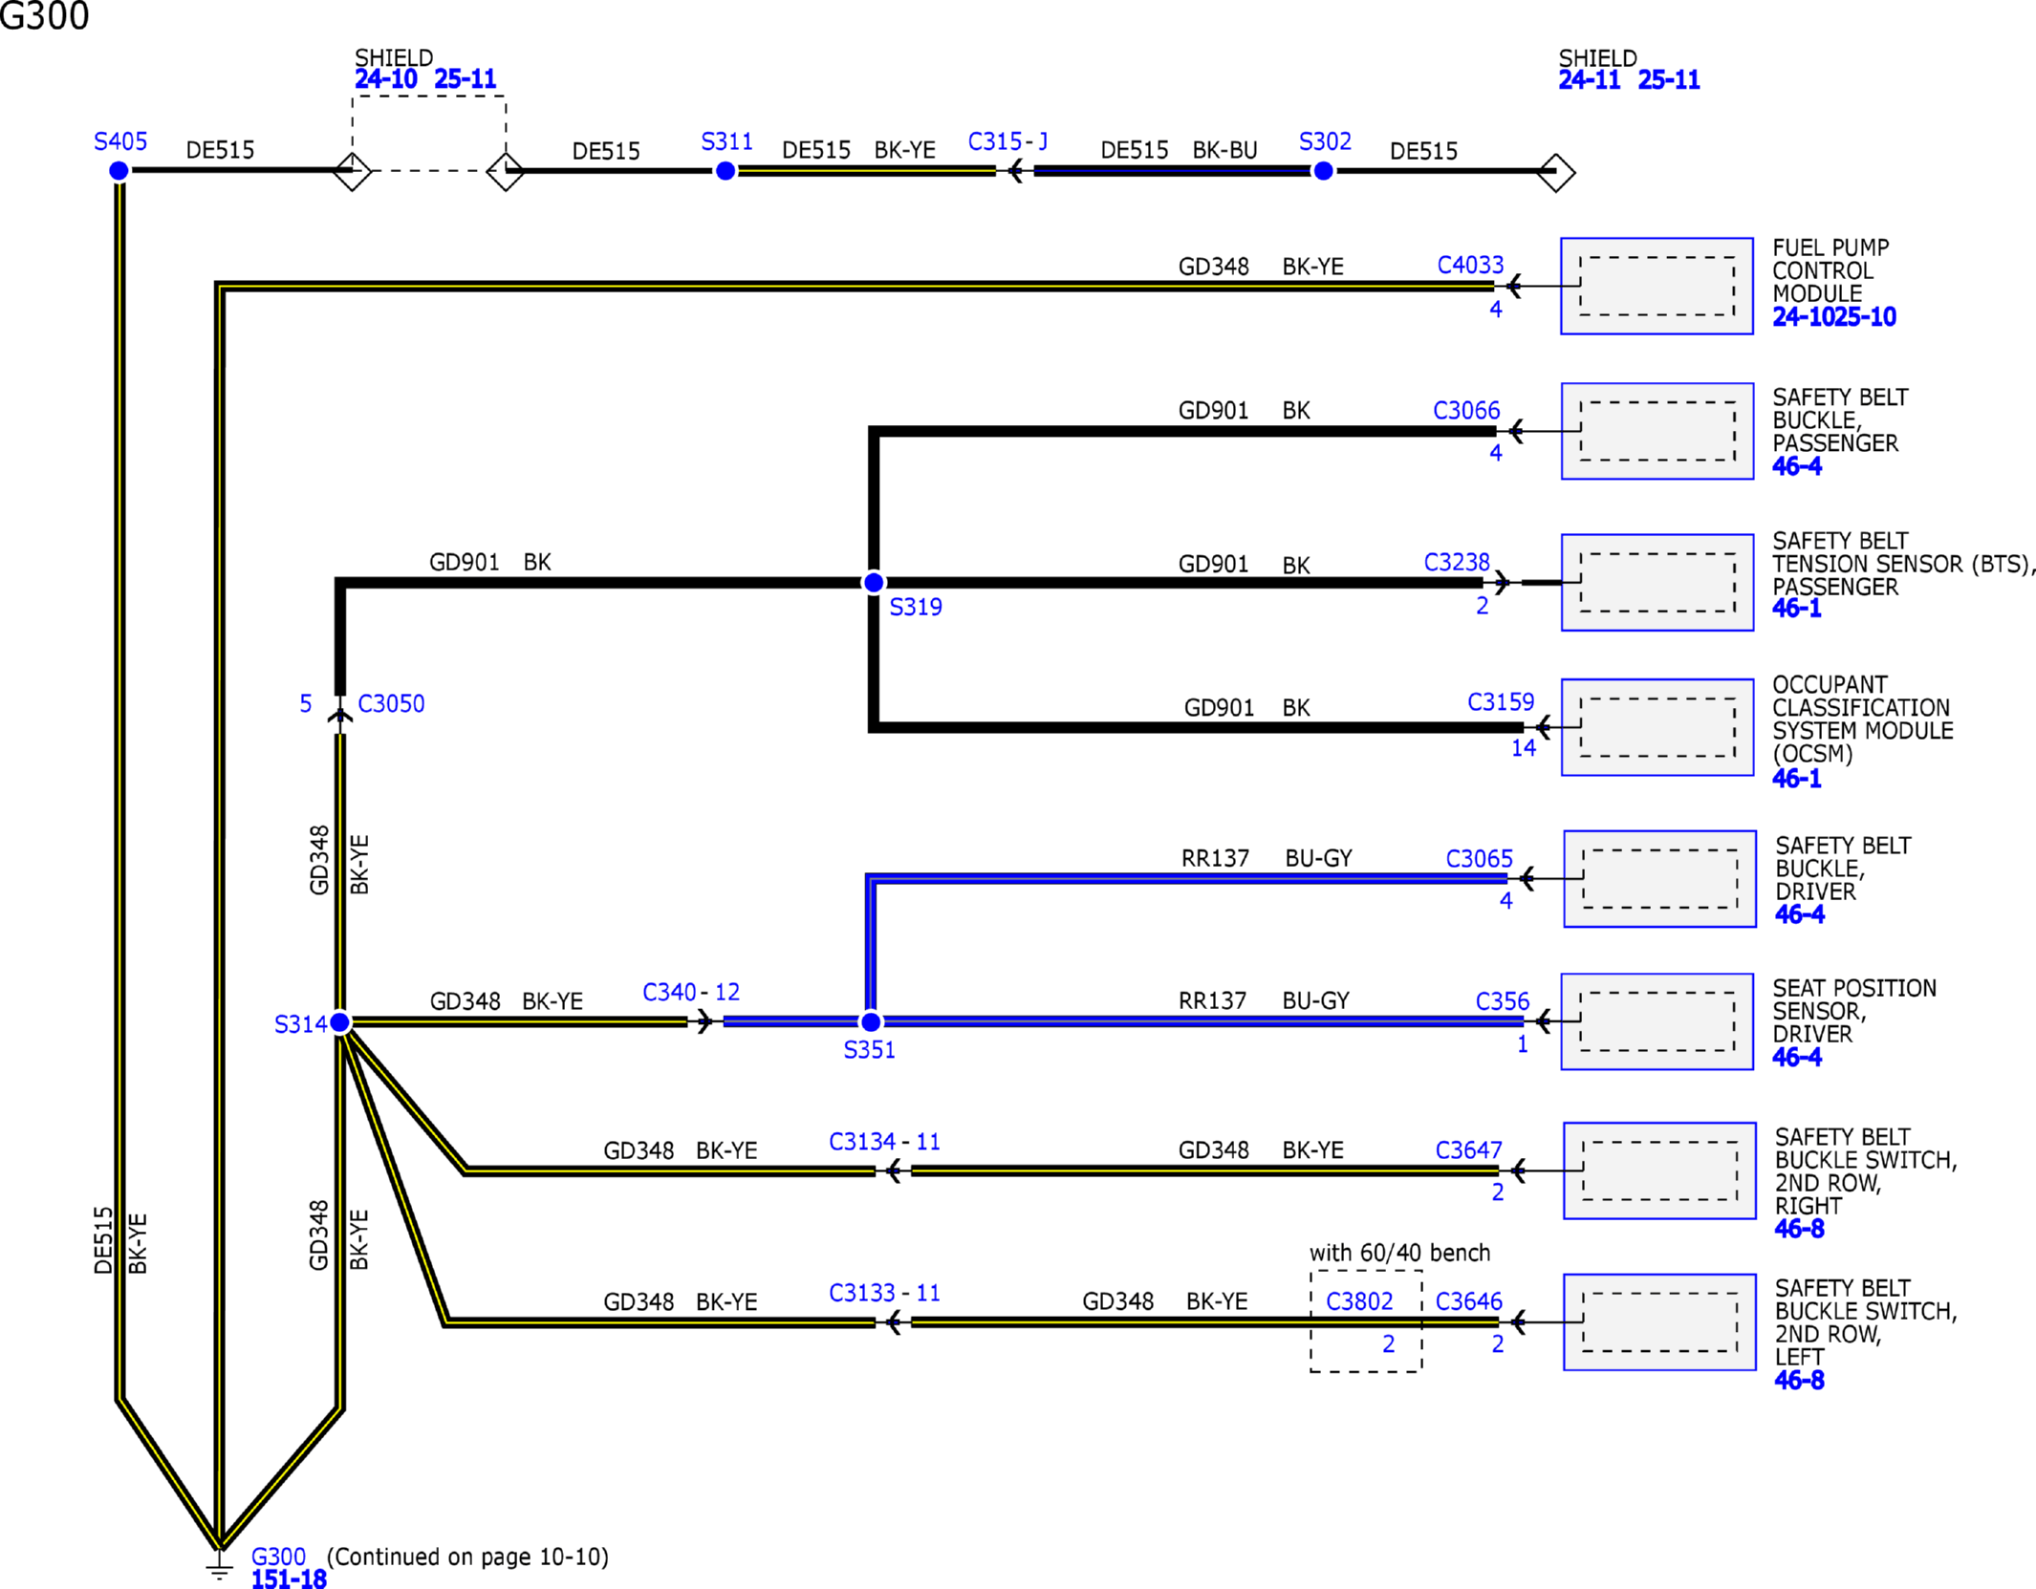Click the dashed C3802 bench connector box
The width and height of the screenshot is (2036, 1589).
(1366, 1321)
